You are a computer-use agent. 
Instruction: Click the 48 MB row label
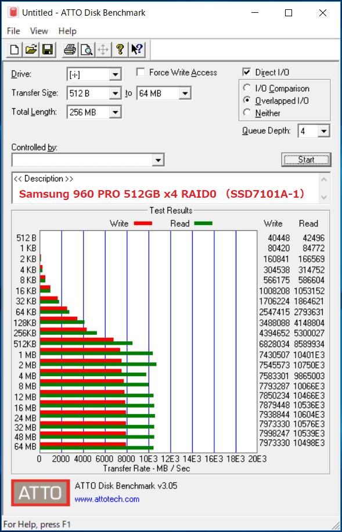(26, 437)
